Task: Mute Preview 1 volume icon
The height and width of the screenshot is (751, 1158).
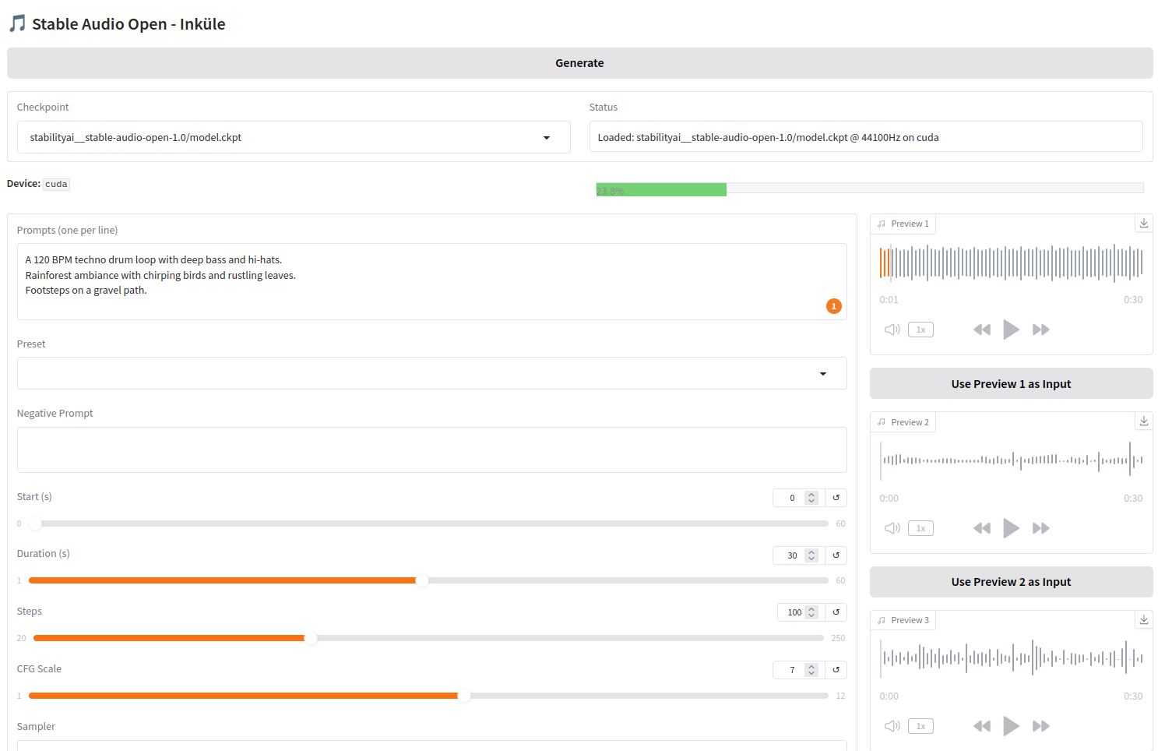Action: (x=892, y=330)
